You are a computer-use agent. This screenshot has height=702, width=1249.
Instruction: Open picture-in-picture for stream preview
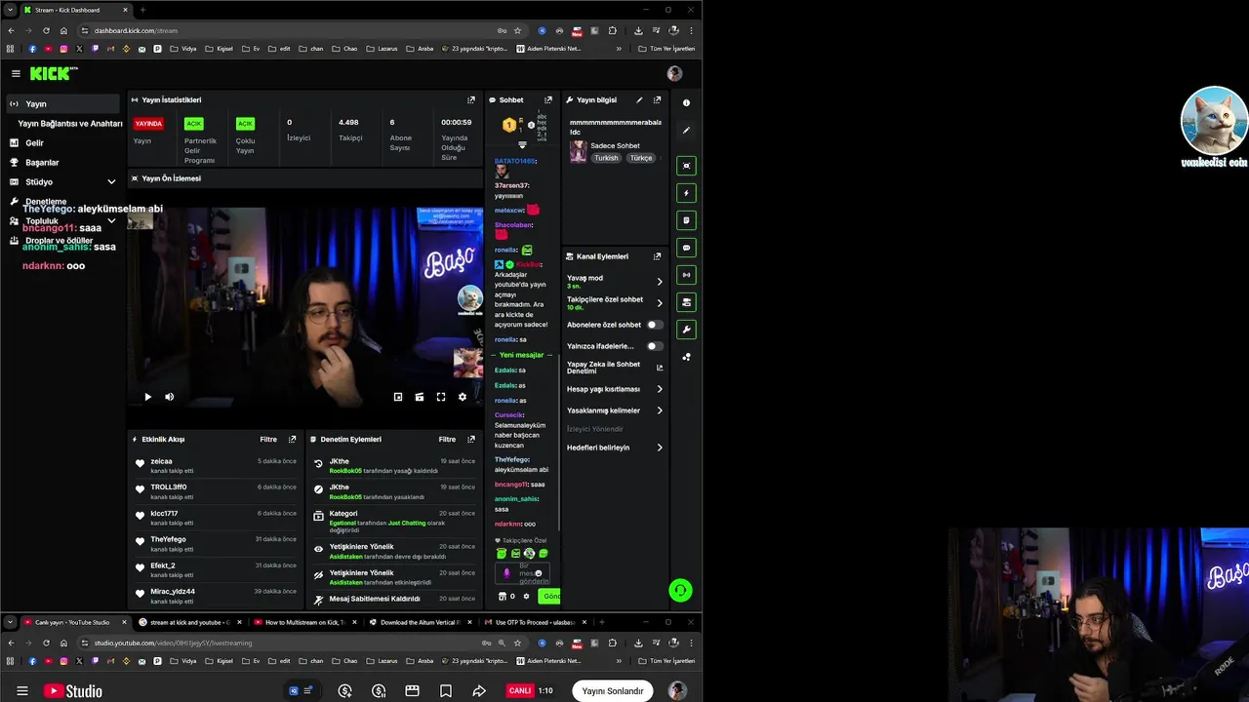coord(398,397)
